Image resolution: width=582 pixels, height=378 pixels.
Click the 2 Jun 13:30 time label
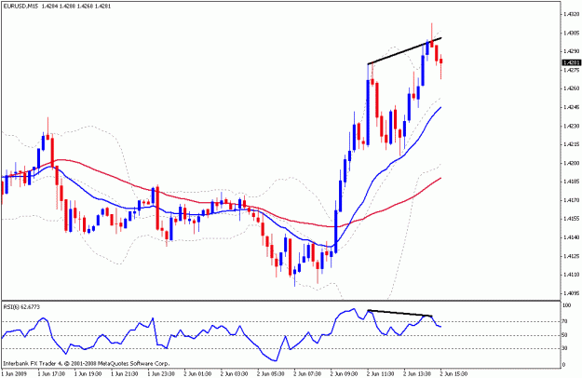click(417, 373)
